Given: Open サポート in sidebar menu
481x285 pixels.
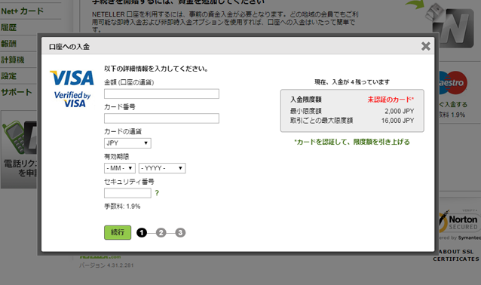Looking at the screenshot, I should pos(17,92).
